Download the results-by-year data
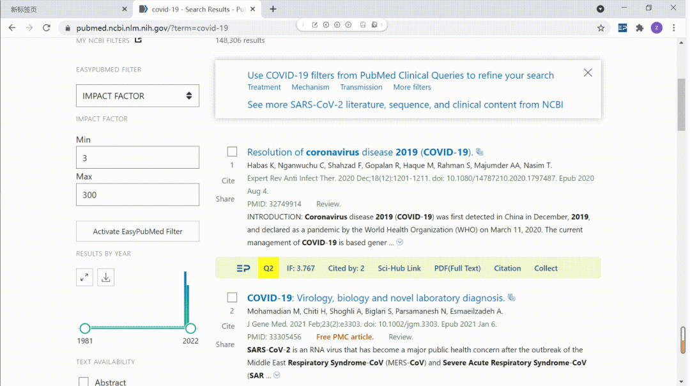The width and height of the screenshot is (690, 386). [106, 277]
